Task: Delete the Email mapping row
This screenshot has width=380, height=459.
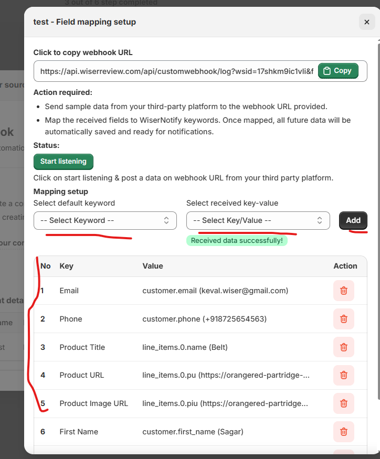Action: [343, 291]
